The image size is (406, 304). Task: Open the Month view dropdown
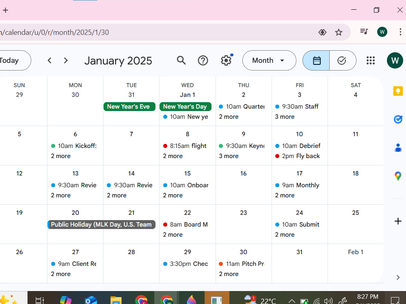coord(269,60)
